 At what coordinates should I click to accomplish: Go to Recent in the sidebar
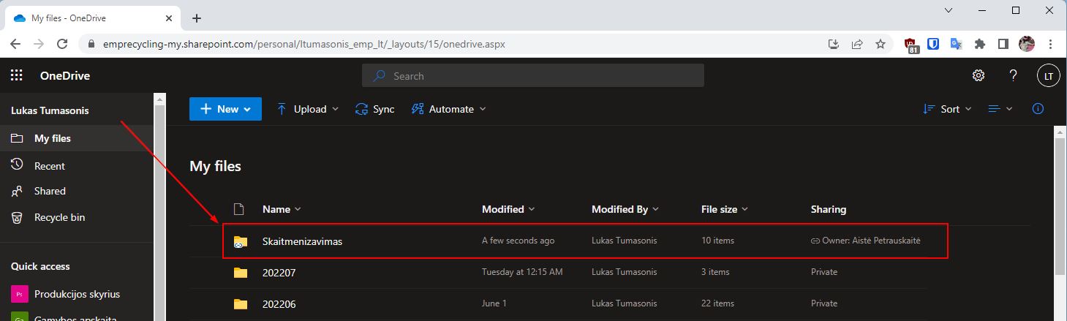click(x=49, y=166)
